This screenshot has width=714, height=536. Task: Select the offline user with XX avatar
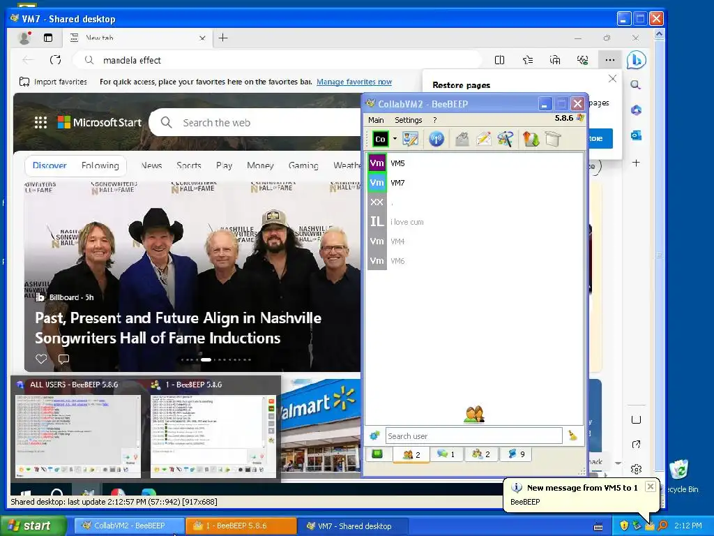click(474, 202)
